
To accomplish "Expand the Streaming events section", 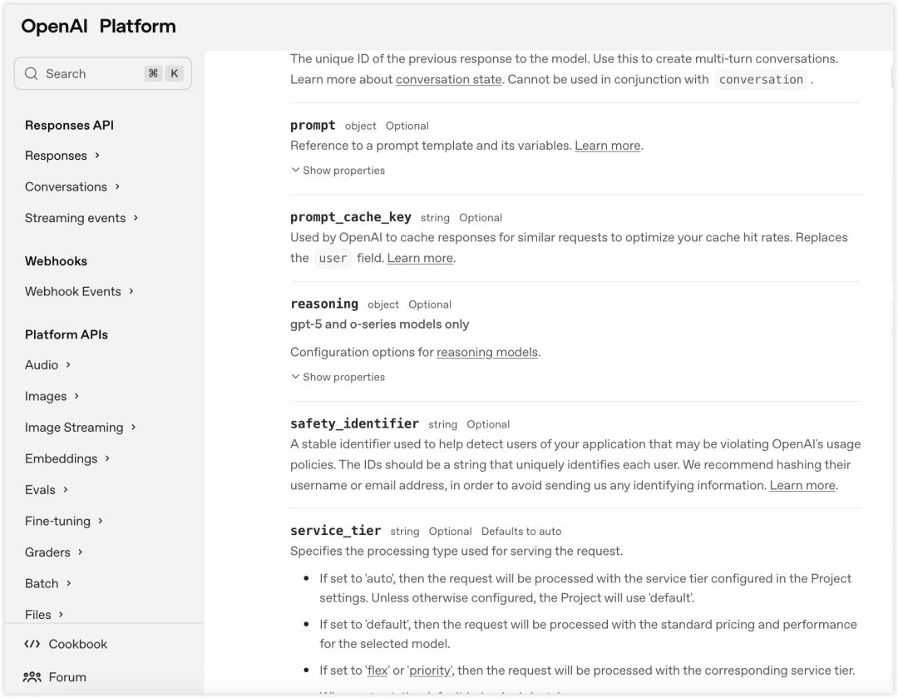I will [x=136, y=218].
